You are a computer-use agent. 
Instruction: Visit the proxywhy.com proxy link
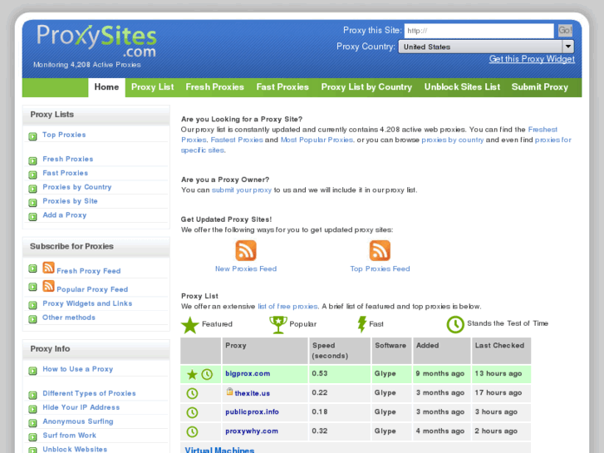252,431
